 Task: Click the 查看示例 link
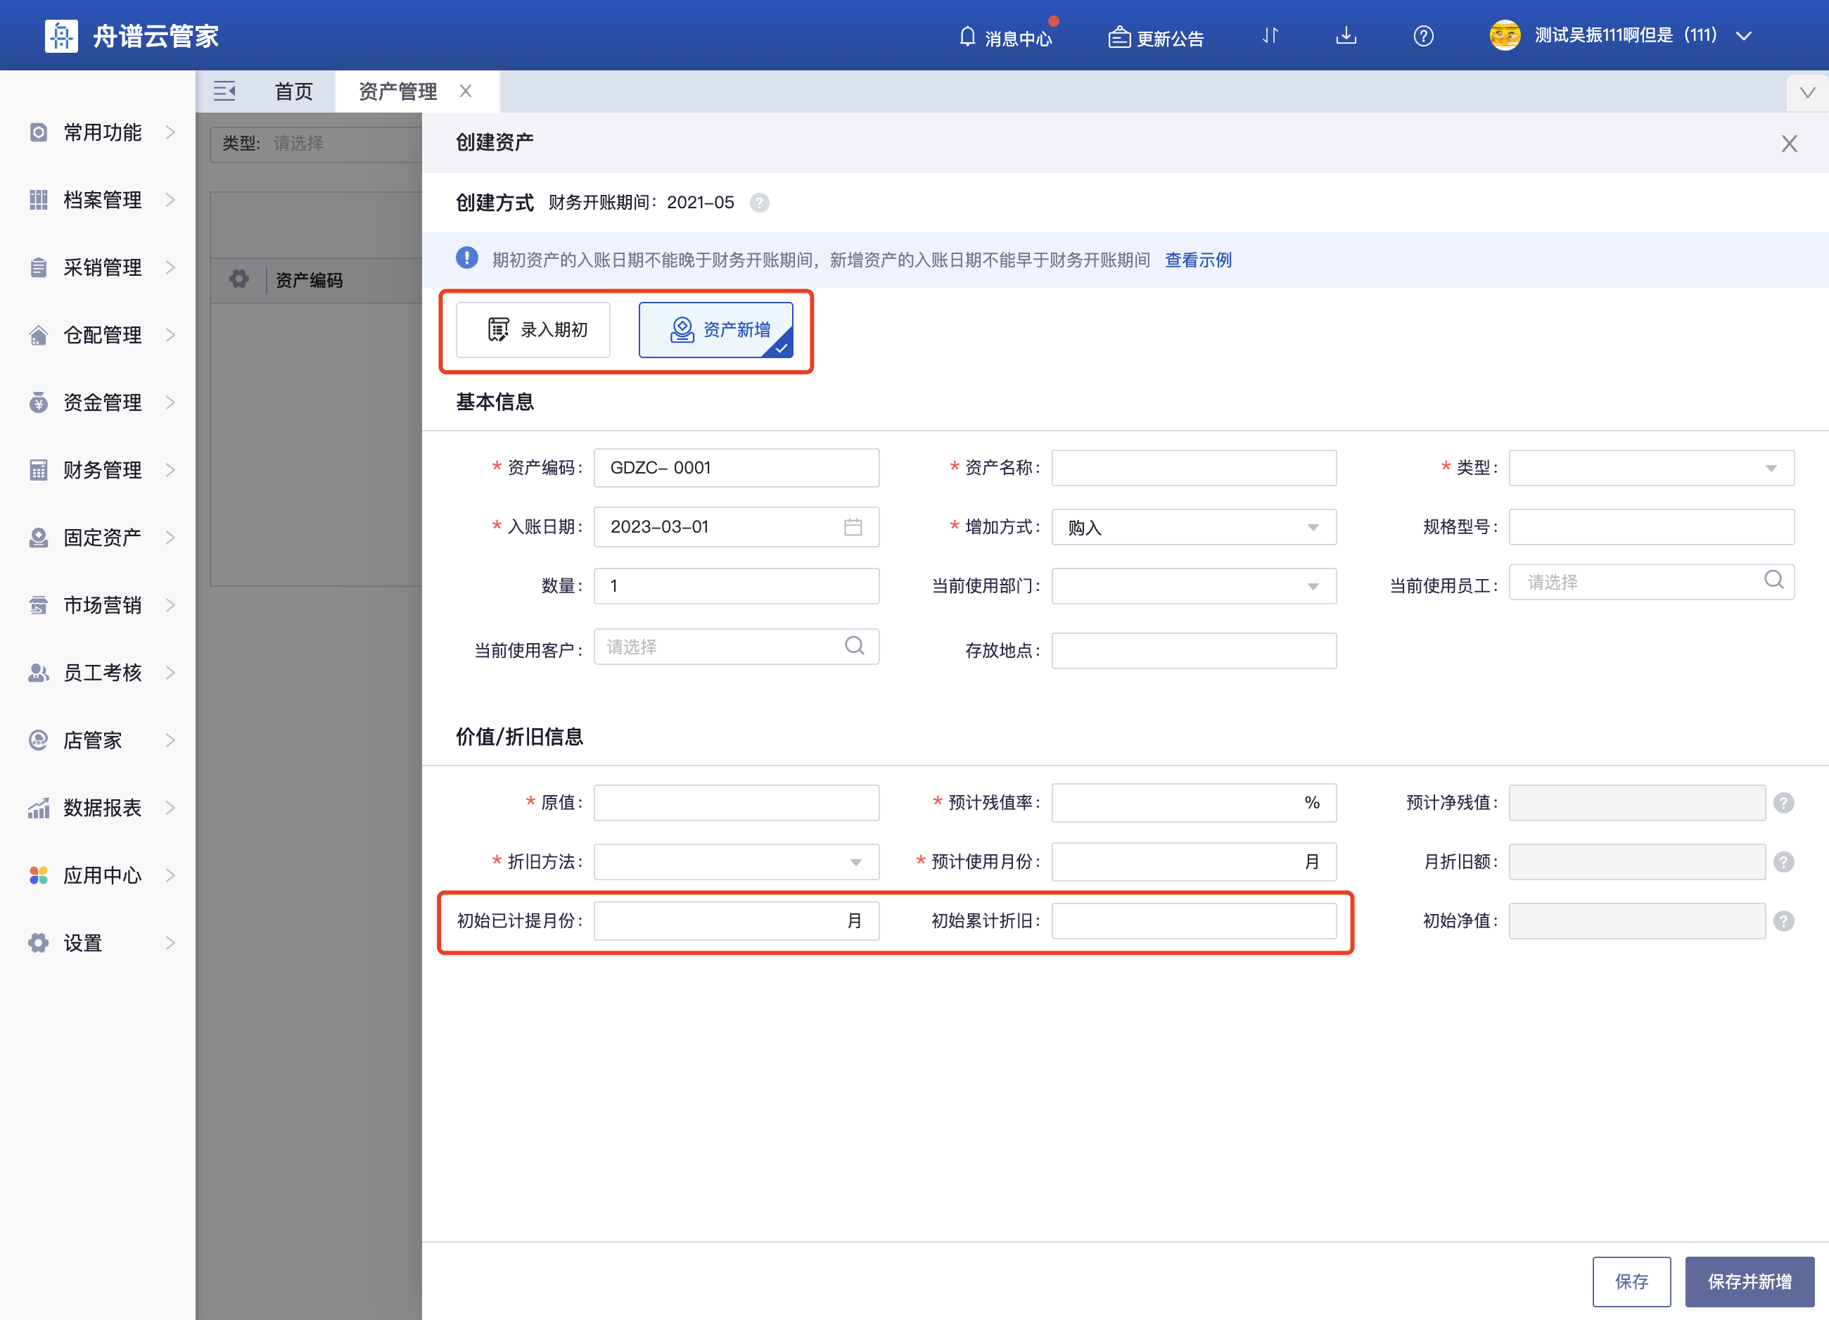click(1197, 260)
